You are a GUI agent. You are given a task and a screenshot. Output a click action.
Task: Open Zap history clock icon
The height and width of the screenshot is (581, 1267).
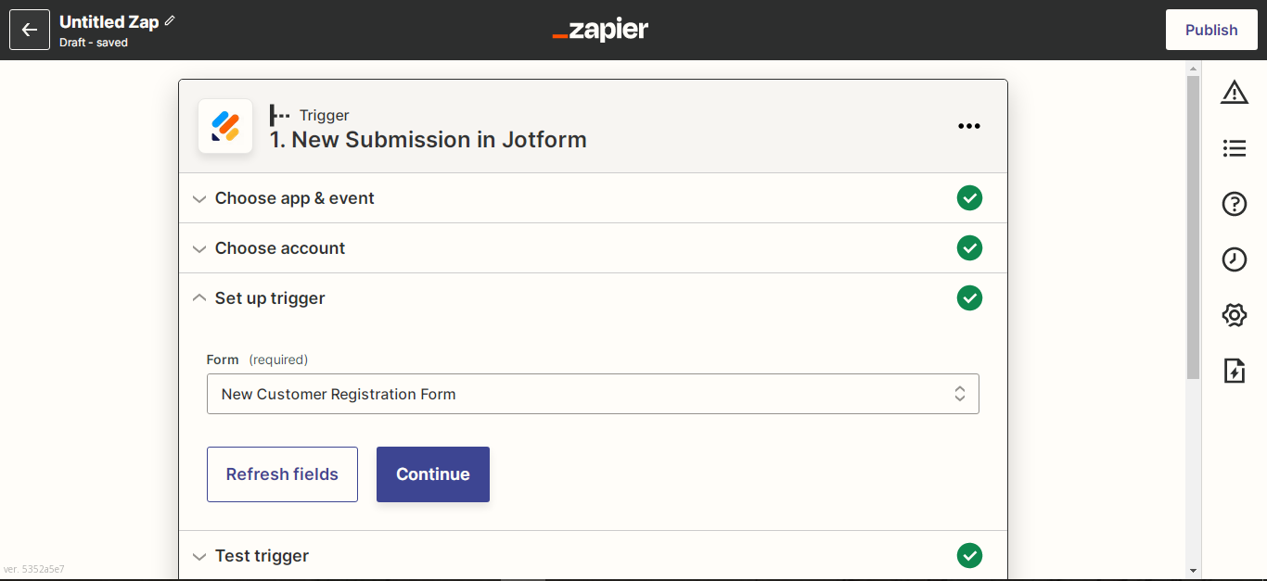click(1235, 259)
